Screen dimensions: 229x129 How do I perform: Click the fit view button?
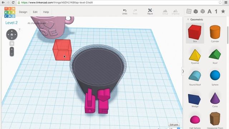tap(12, 43)
